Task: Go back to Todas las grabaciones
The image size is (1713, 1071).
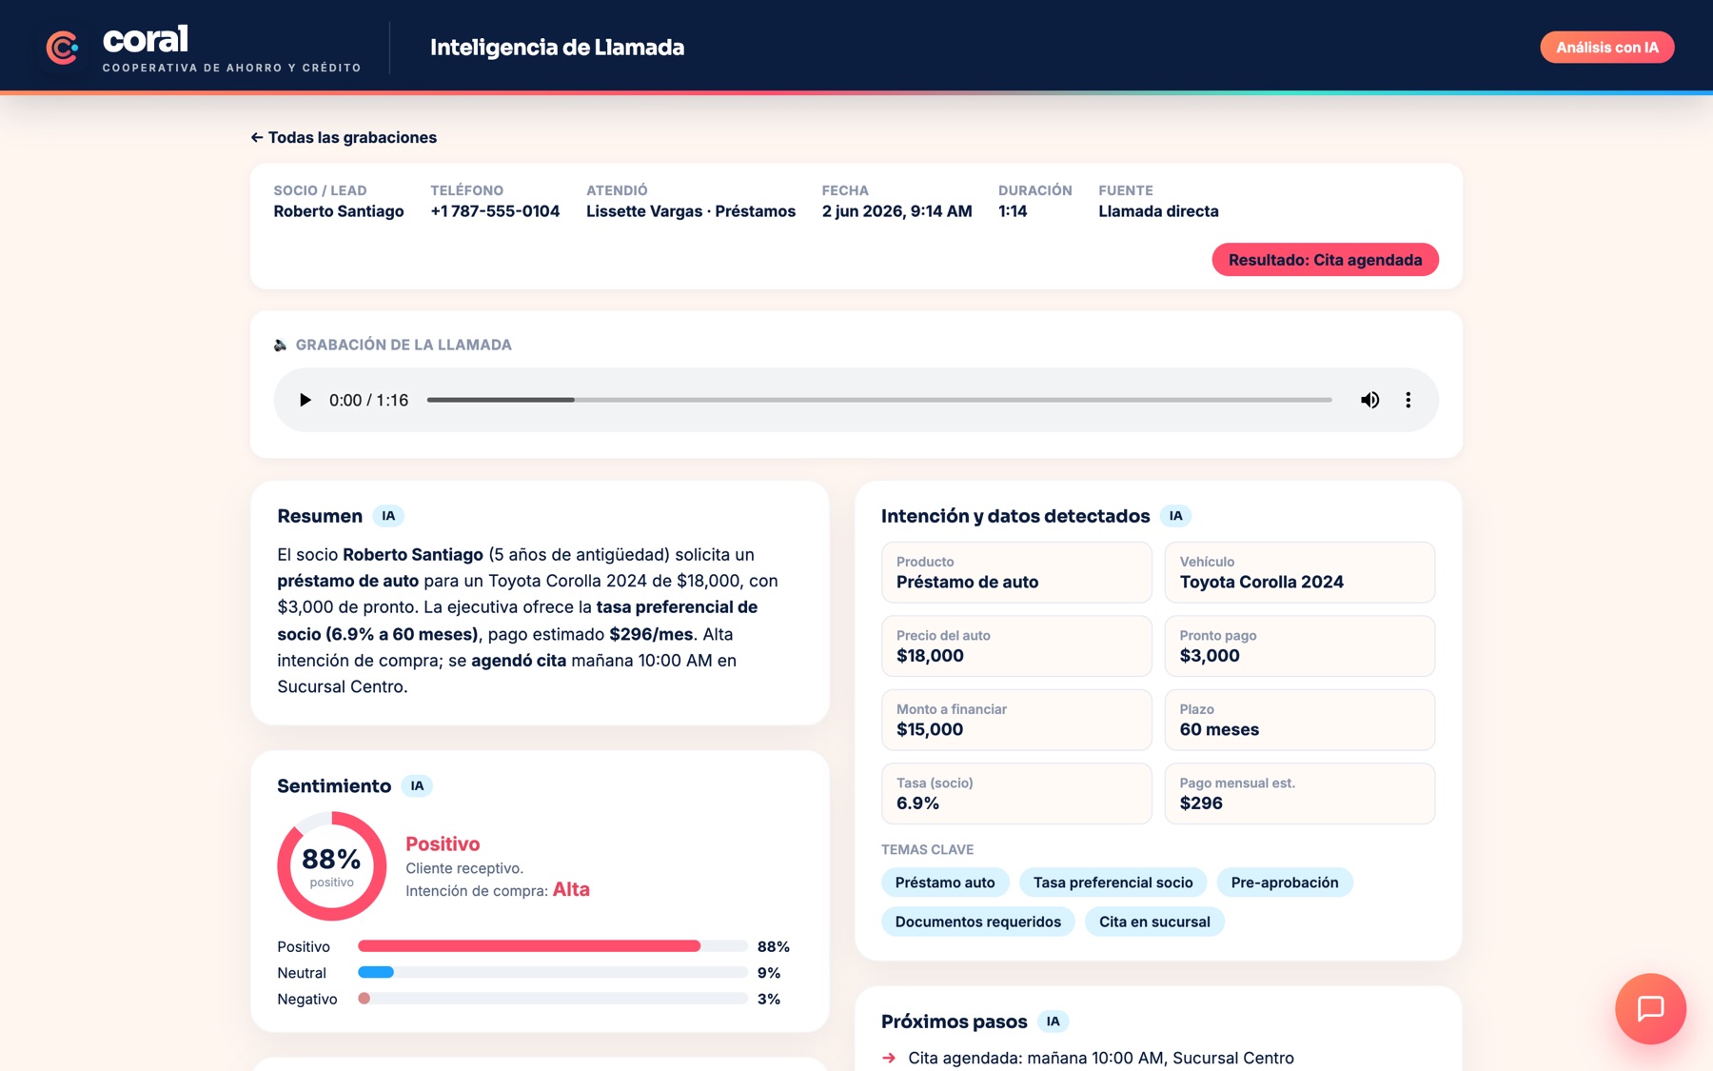Action: (x=344, y=137)
